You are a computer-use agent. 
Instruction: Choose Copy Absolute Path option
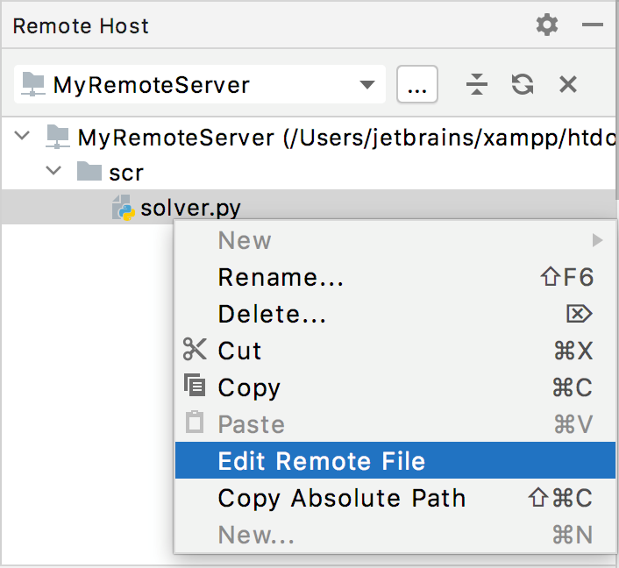point(342,498)
